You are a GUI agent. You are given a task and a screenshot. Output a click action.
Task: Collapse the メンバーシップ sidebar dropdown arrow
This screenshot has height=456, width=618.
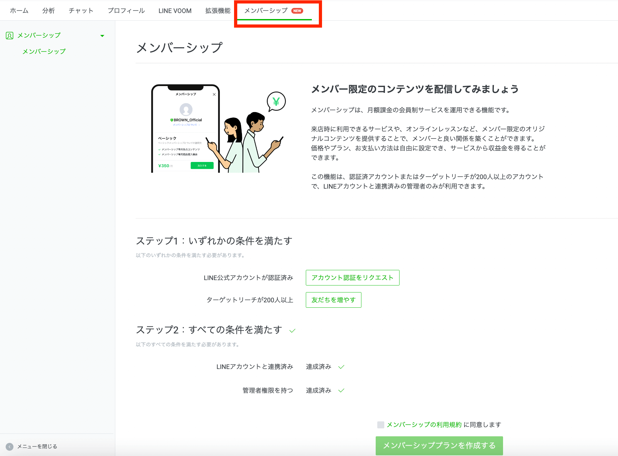pos(102,36)
